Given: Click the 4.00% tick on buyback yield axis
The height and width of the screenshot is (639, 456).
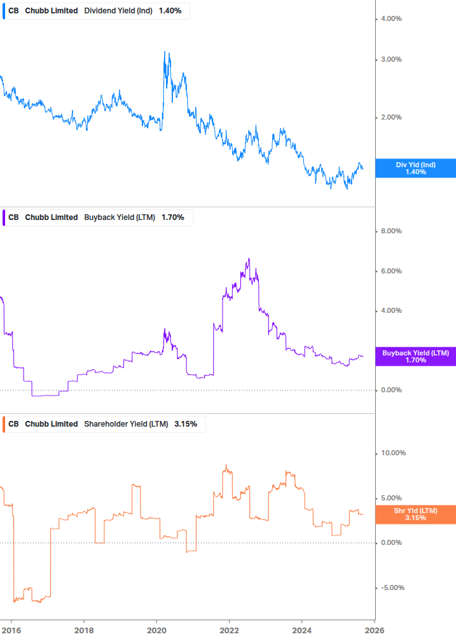Looking at the screenshot, I should pos(391,310).
